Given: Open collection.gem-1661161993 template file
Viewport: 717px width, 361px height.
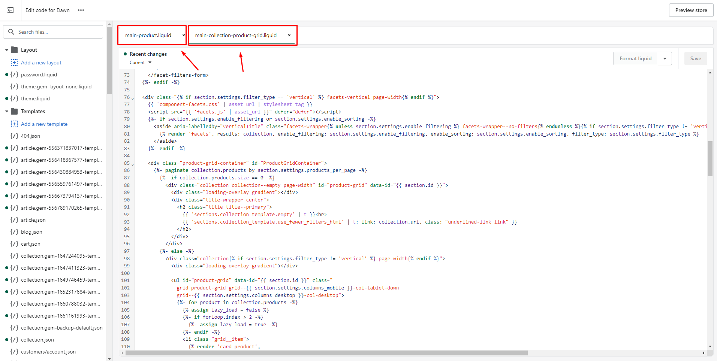Looking at the screenshot, I should [x=60, y=316].
